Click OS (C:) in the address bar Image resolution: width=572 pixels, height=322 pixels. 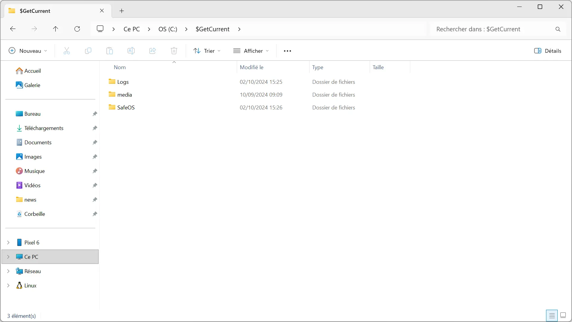(x=168, y=29)
